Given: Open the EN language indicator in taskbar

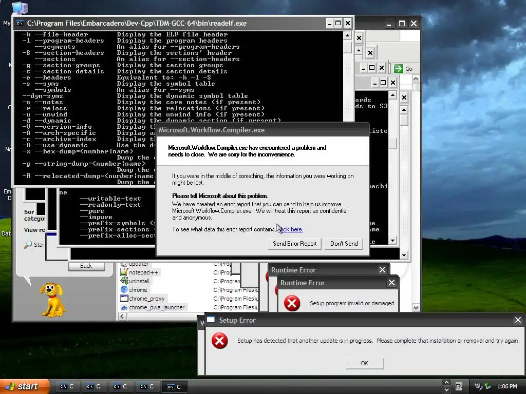Looking at the screenshot, I should click(x=459, y=386).
